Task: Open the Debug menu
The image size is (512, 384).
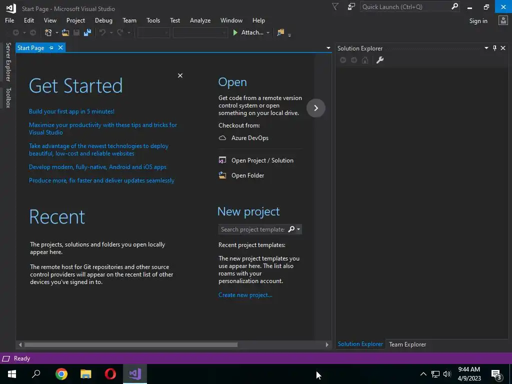Action: [x=103, y=20]
